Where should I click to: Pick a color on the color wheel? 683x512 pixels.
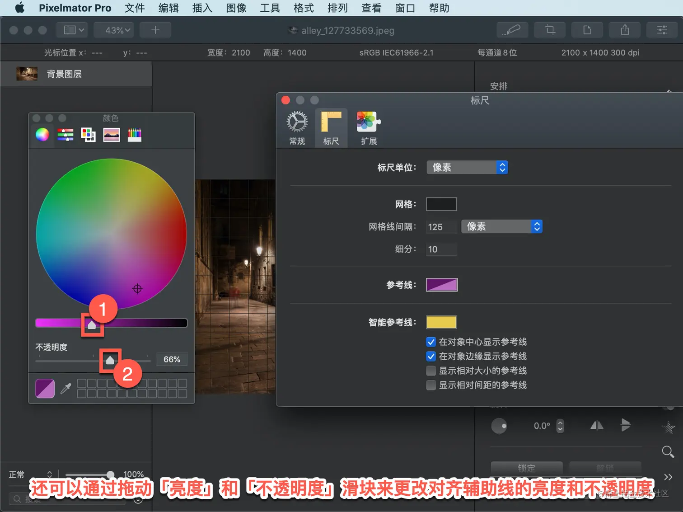112,234
